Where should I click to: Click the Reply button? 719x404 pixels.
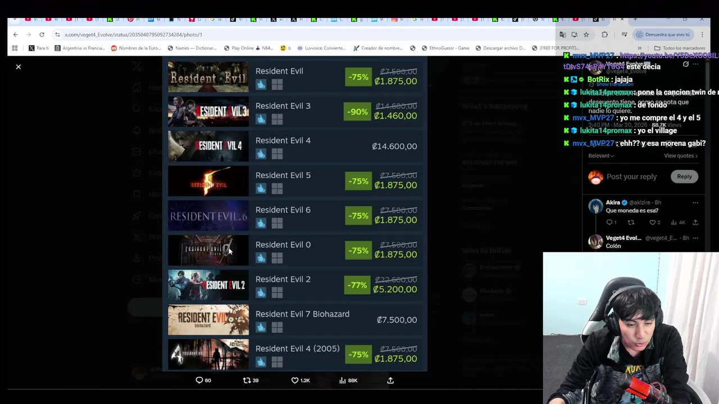coord(684,177)
